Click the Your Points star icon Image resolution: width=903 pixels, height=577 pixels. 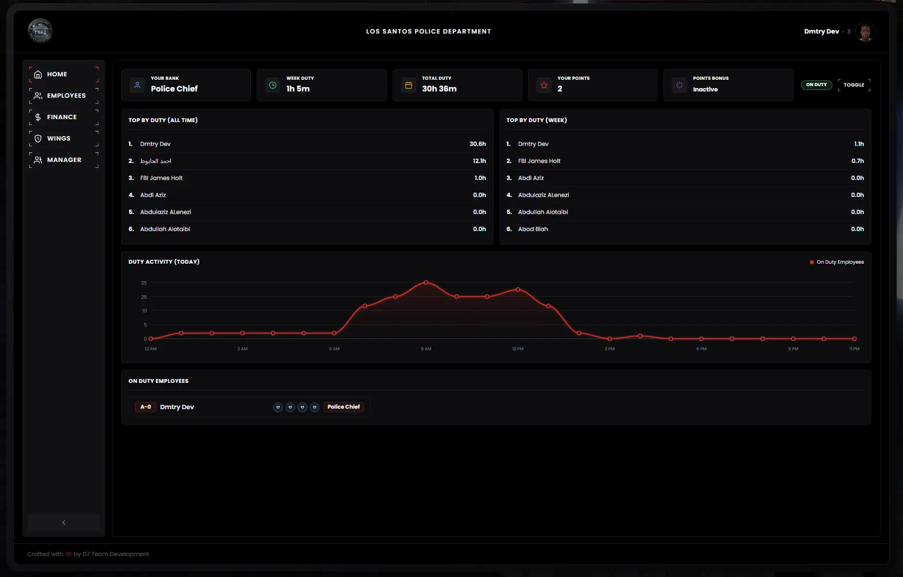click(544, 85)
